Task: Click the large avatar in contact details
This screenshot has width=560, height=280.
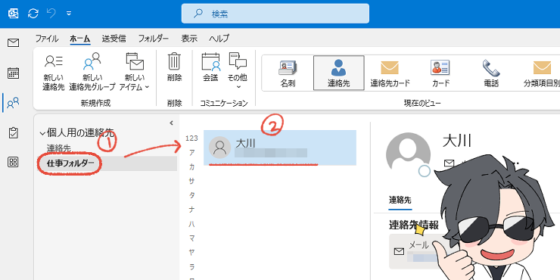Action: [408, 155]
